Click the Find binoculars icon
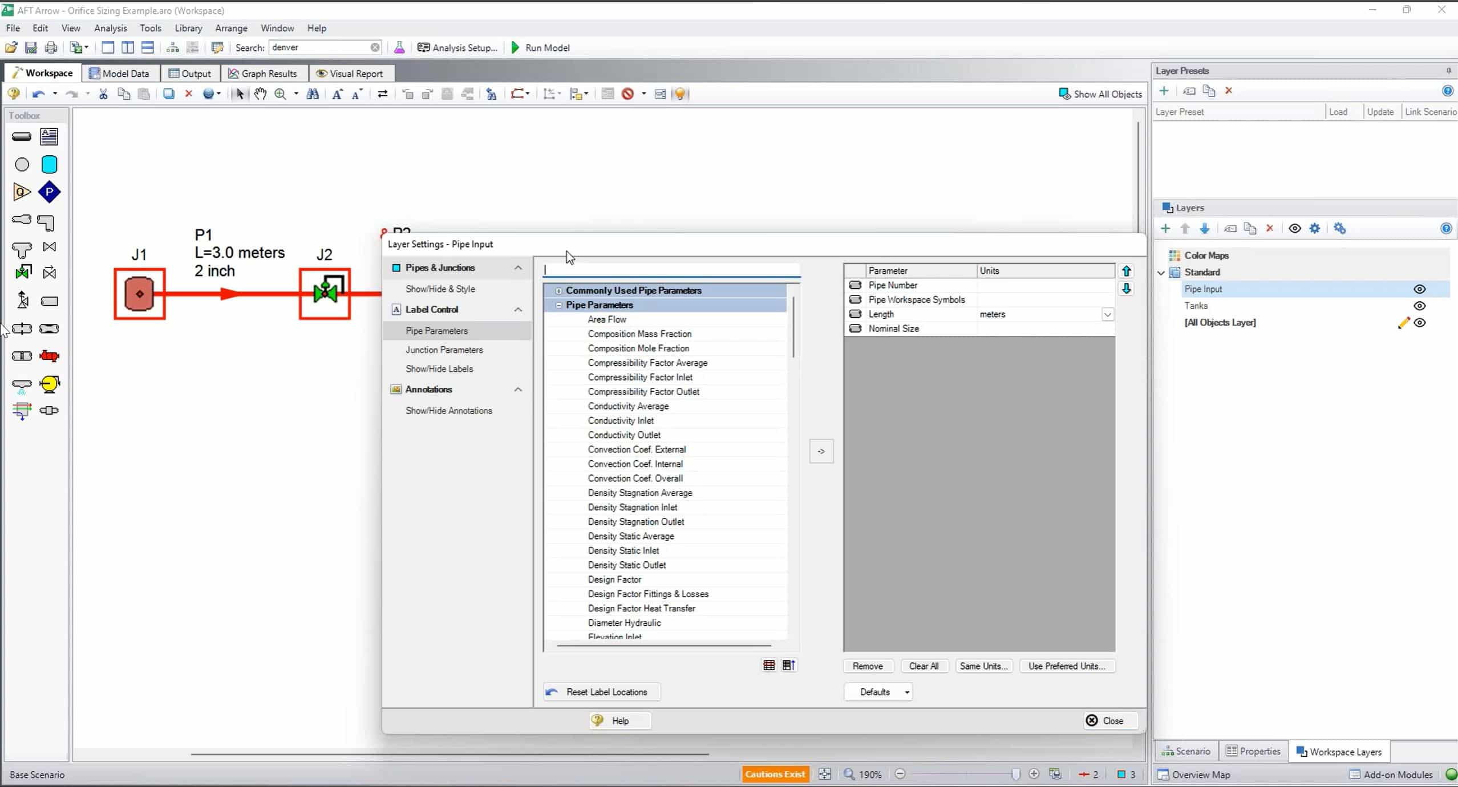This screenshot has height=787, width=1458. click(313, 94)
